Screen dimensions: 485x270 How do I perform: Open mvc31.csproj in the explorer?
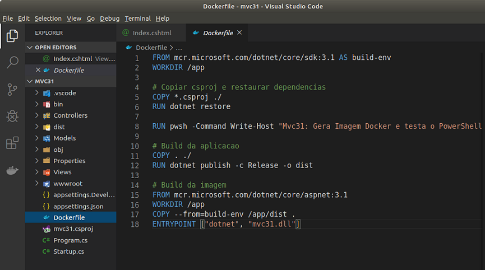(x=71, y=229)
